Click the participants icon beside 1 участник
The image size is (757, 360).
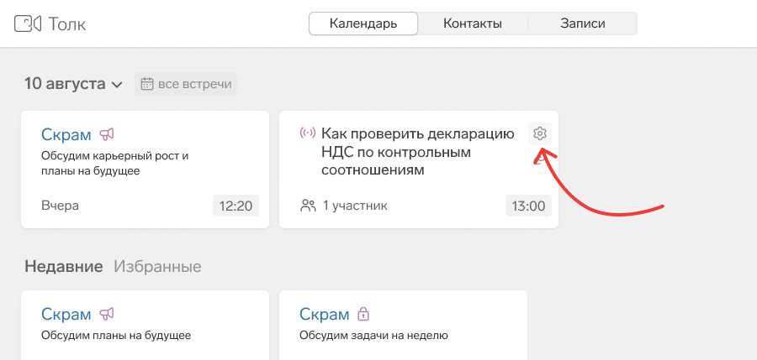click(x=308, y=206)
